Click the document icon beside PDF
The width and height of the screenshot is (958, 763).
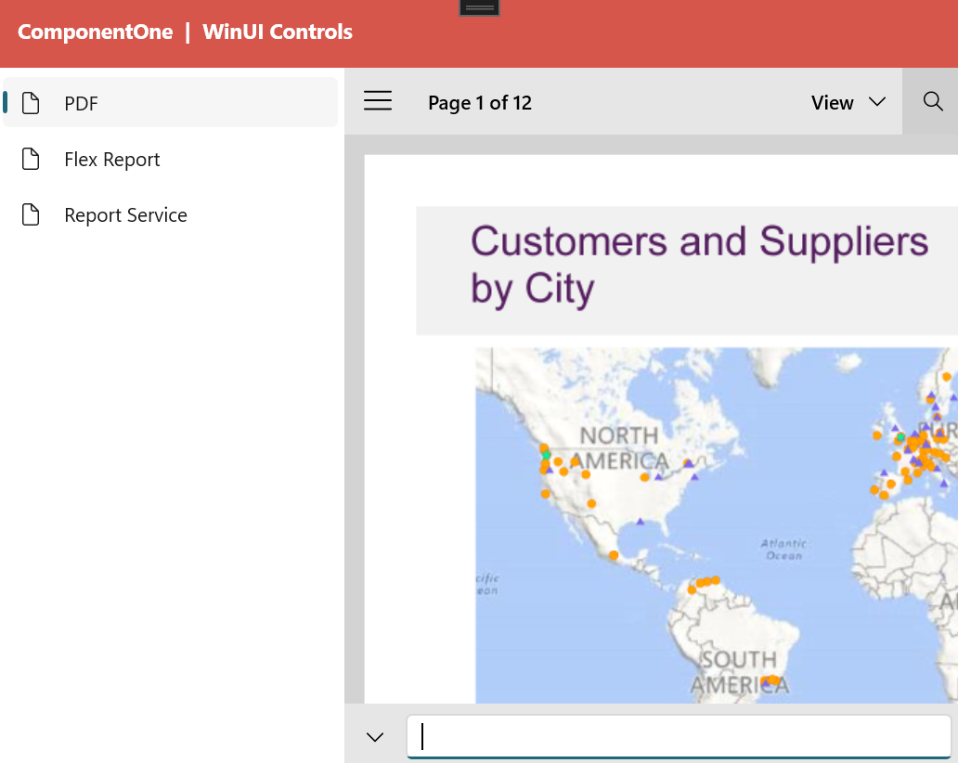click(31, 103)
